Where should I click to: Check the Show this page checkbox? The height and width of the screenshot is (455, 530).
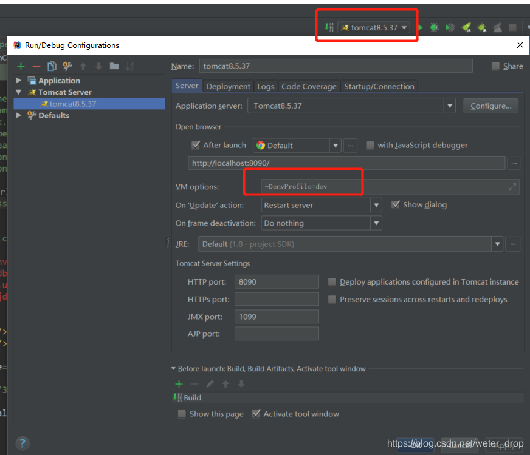(x=182, y=414)
